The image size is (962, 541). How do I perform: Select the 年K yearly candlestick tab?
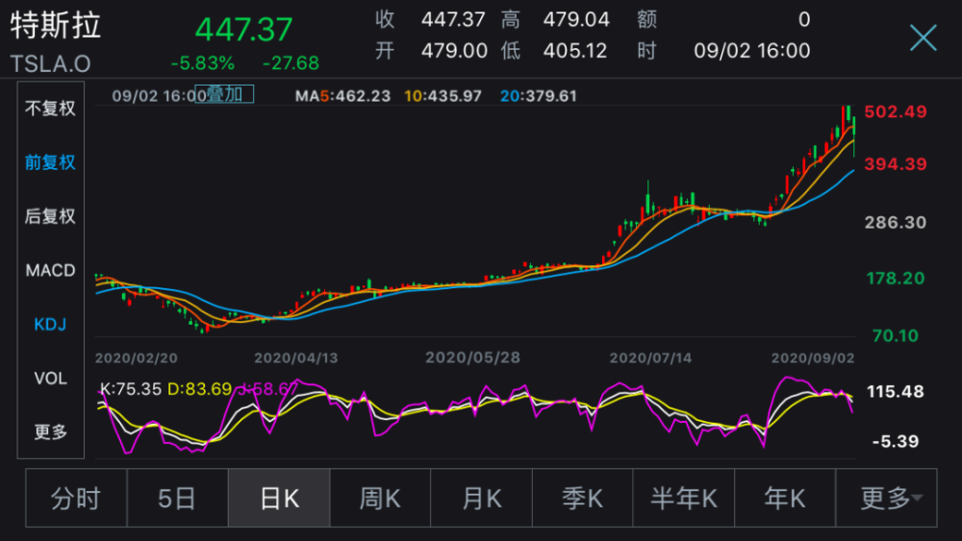(x=785, y=498)
